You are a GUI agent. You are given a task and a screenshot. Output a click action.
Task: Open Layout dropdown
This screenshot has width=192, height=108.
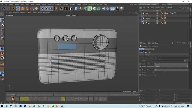178,4
